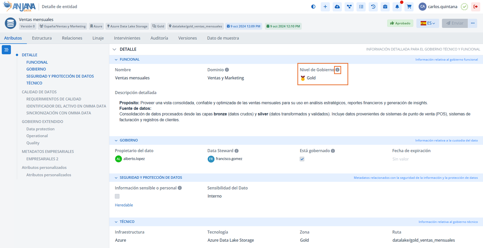
Task: Click the plus icon to create new
Action: tap(325, 7)
